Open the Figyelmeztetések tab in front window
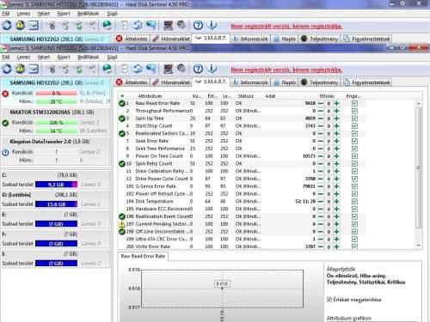The width and height of the screenshot is (430, 322). point(367,82)
